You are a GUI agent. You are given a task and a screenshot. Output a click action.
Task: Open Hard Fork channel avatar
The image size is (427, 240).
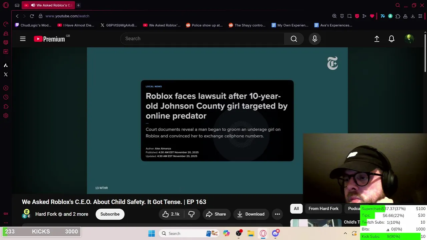(x=26, y=214)
